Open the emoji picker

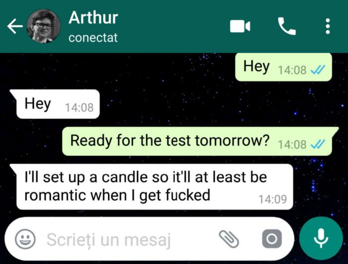coord(25,239)
